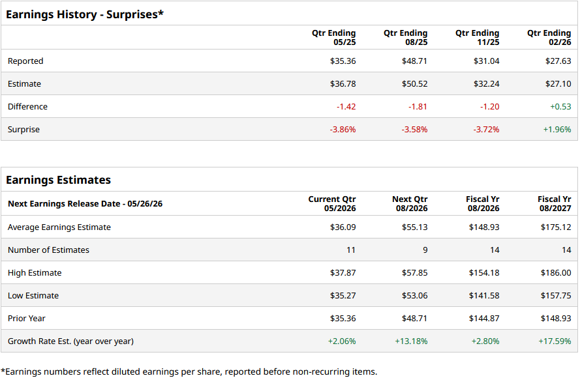Click the Earnings Estimates heading

[x=59, y=180]
